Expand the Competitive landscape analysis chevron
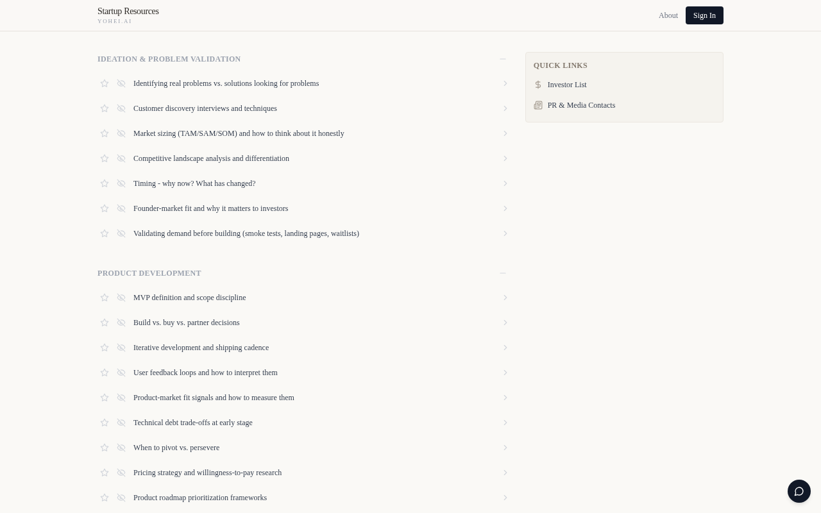Viewport: 821px width, 513px height. [505, 158]
